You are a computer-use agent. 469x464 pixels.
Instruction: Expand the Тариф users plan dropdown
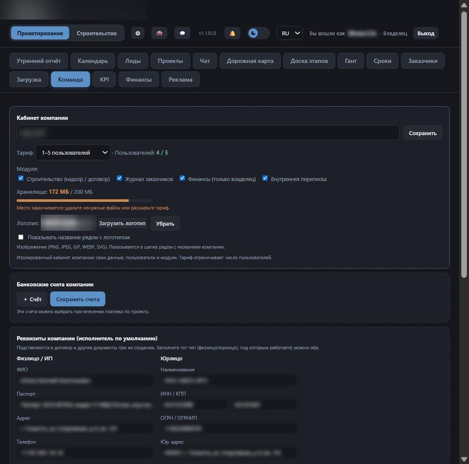click(x=73, y=153)
